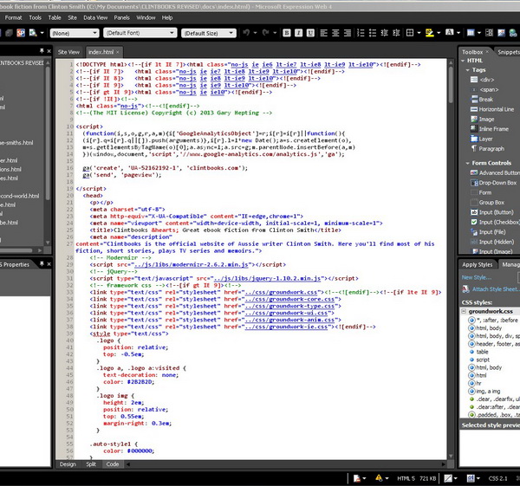Select Drop-Down Box form control
Viewport: 520px width, 486px height.
493,183
